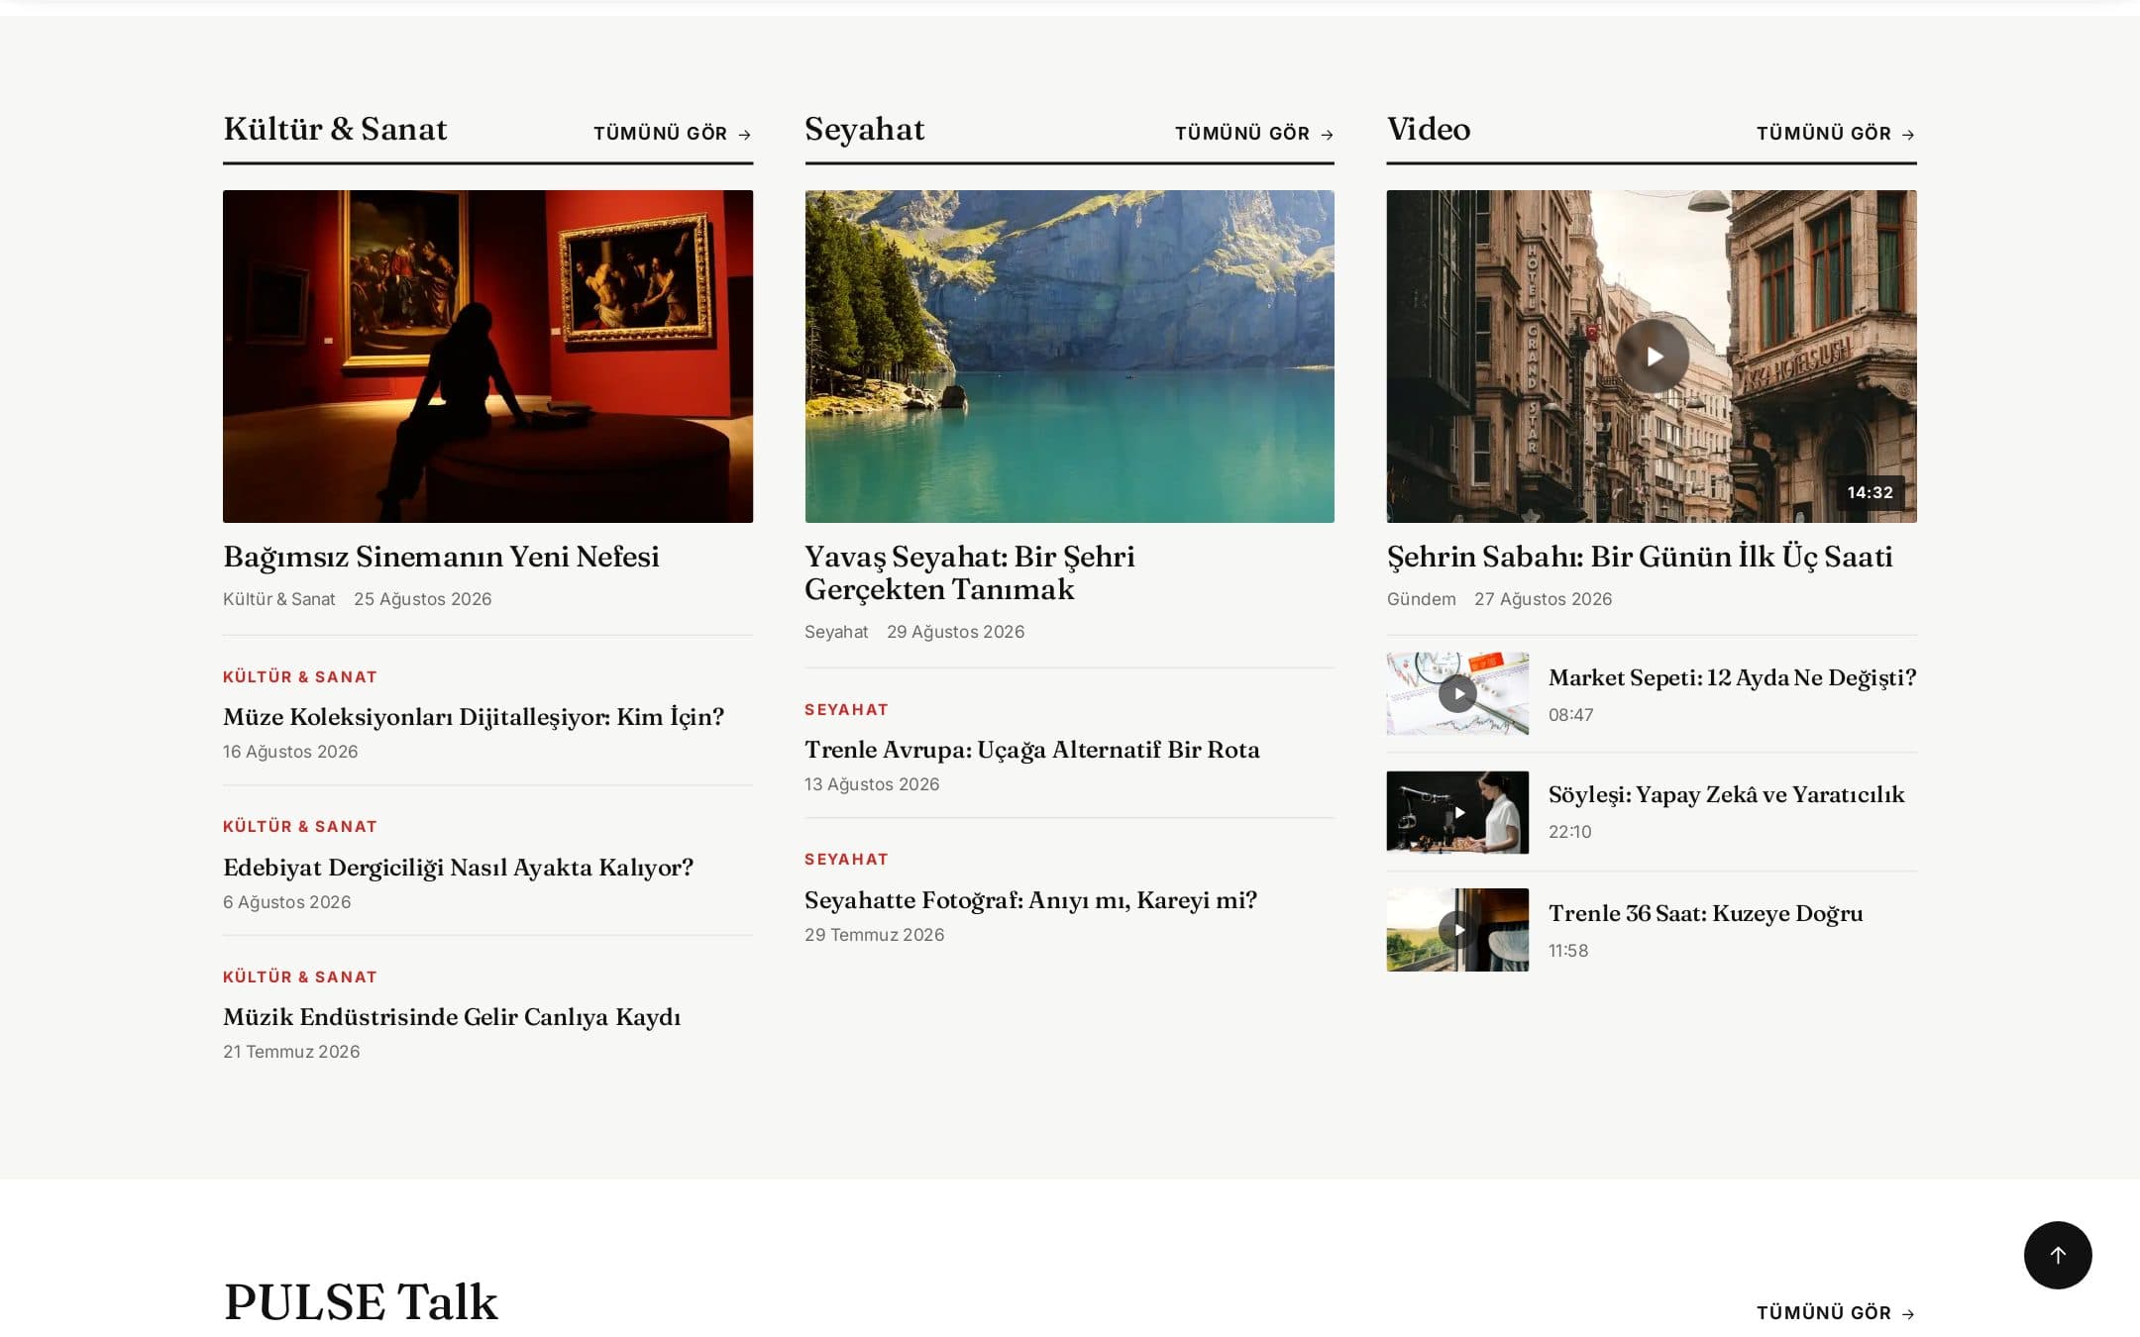Open Tümünü Gör for Kültür & Sanat
Viewport: 2140px width, 1337px height.
[673, 134]
